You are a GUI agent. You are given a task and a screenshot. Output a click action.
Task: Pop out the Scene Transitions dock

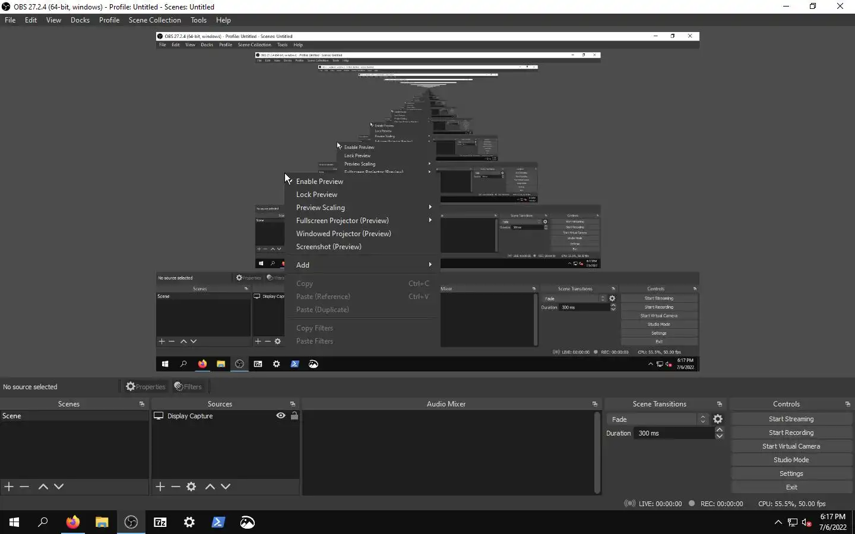[x=719, y=404]
